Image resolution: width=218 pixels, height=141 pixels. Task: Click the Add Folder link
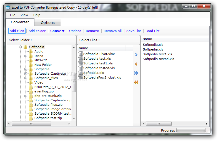37,31
